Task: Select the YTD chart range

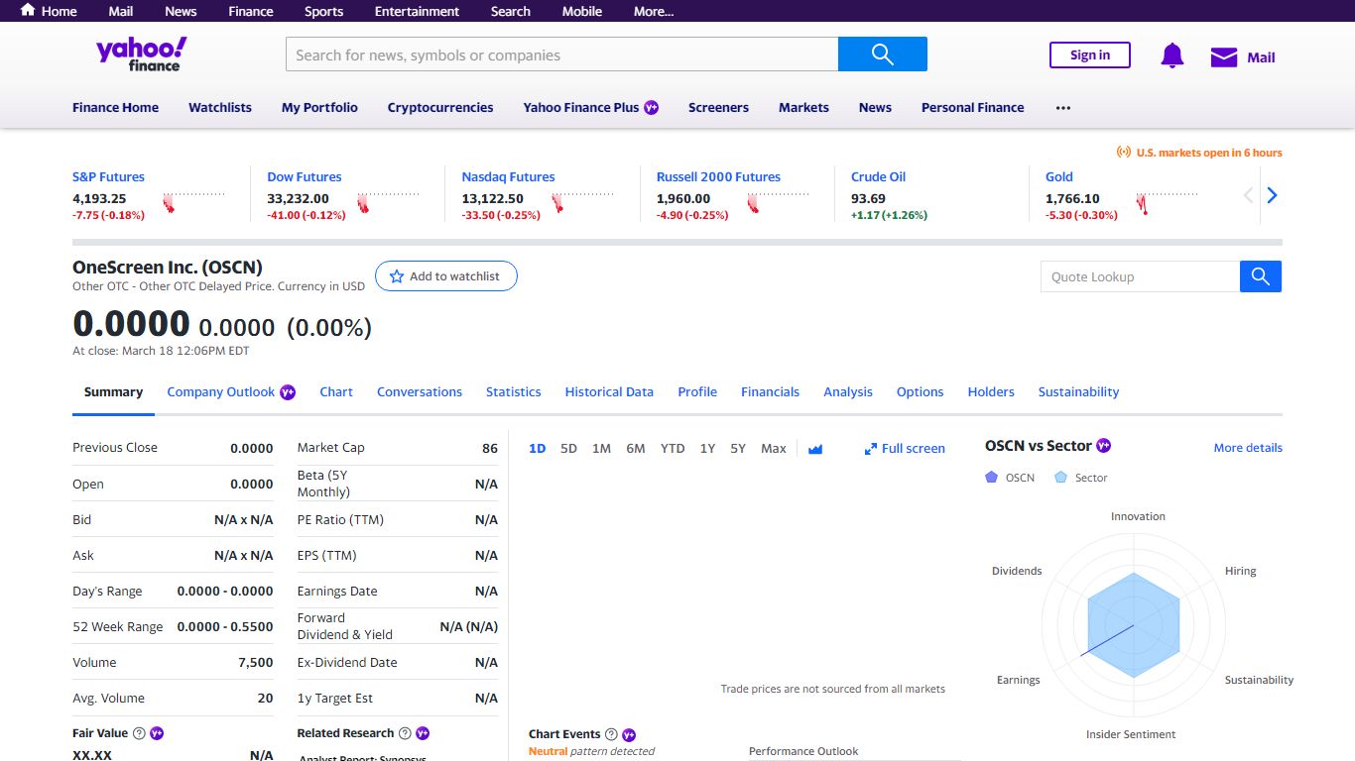Action: tap(673, 448)
